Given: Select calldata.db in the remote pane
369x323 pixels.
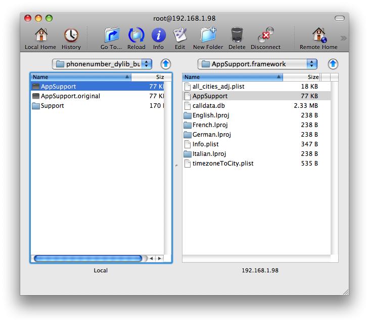Looking at the screenshot, I should point(208,106).
